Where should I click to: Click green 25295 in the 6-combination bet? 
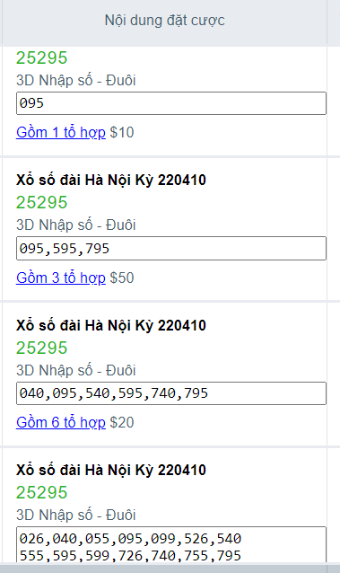coord(42,348)
